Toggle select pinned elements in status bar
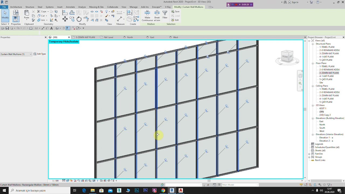 click(x=310, y=185)
